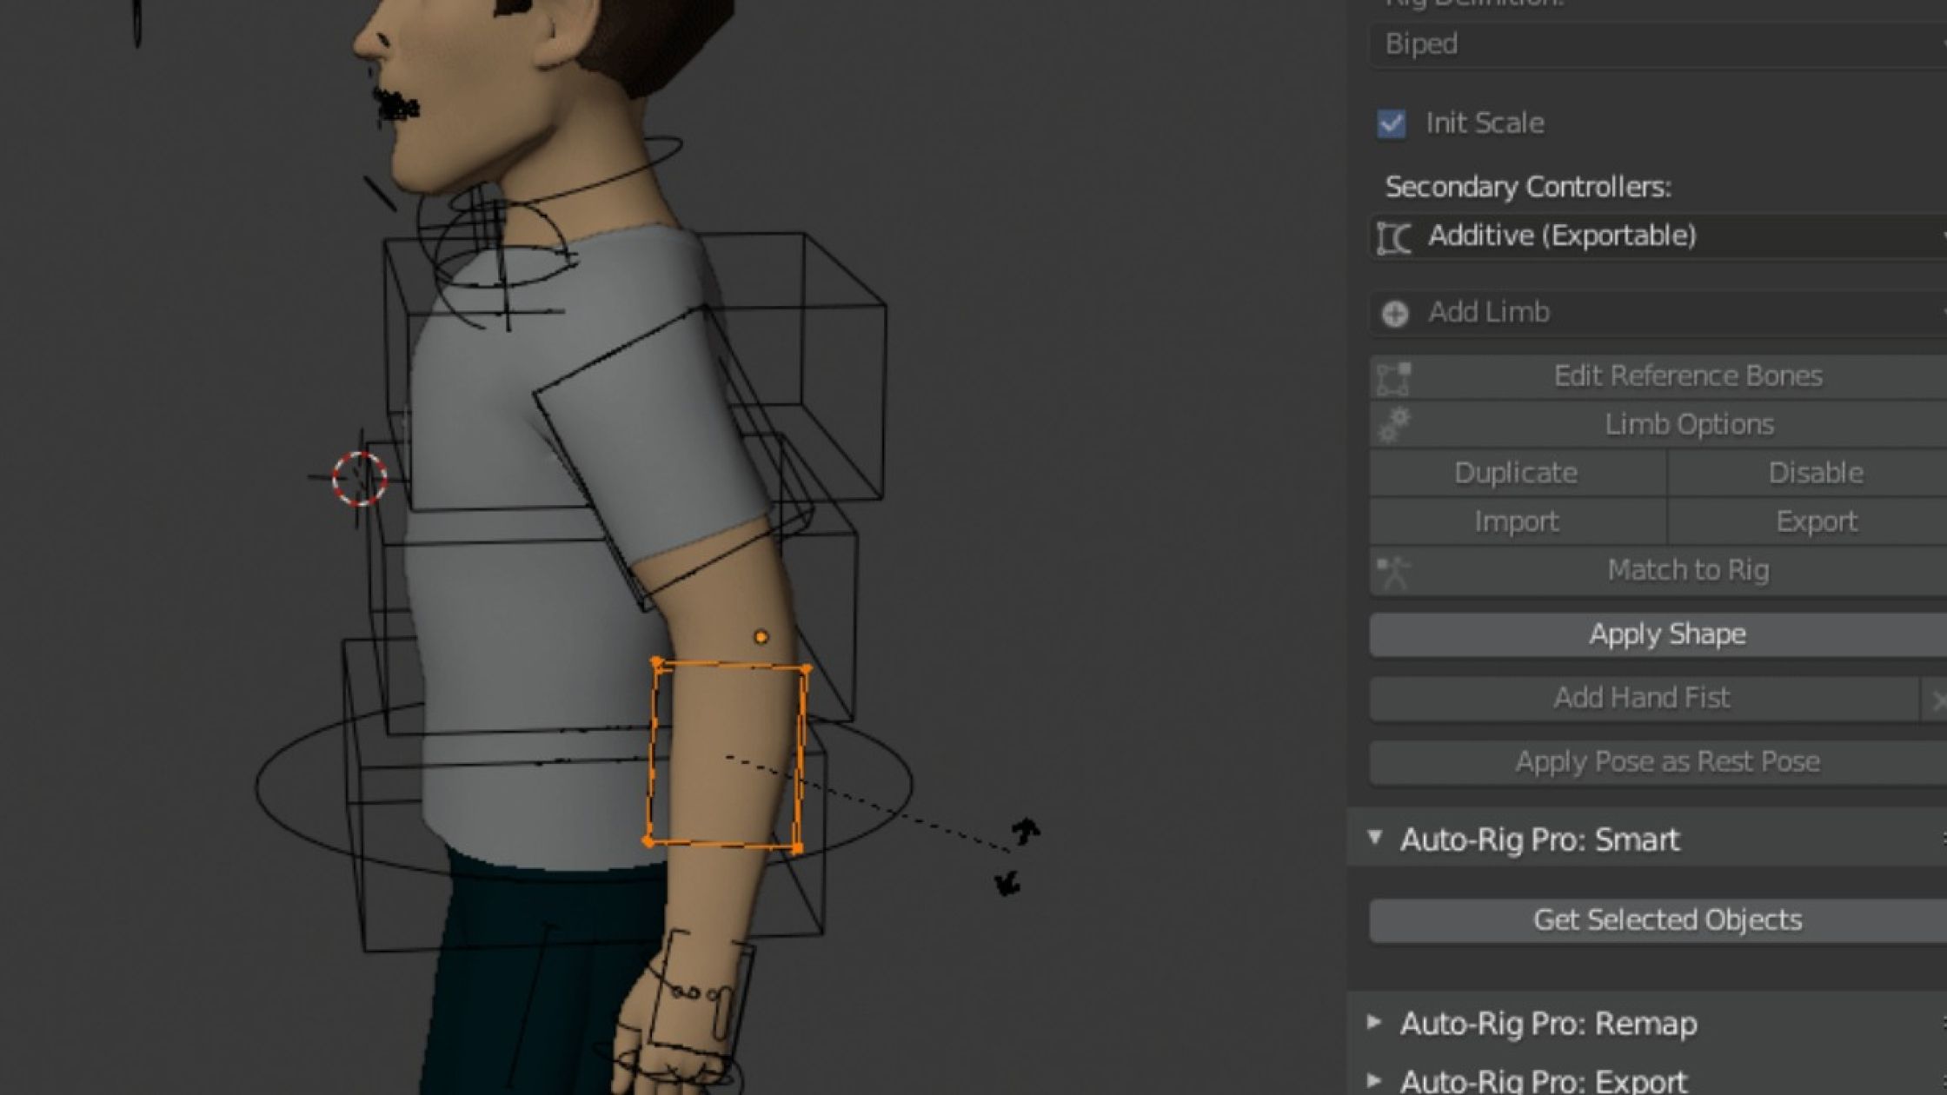The image size is (1947, 1095).
Task: Click the orange bone joint dot on arm
Action: (761, 637)
